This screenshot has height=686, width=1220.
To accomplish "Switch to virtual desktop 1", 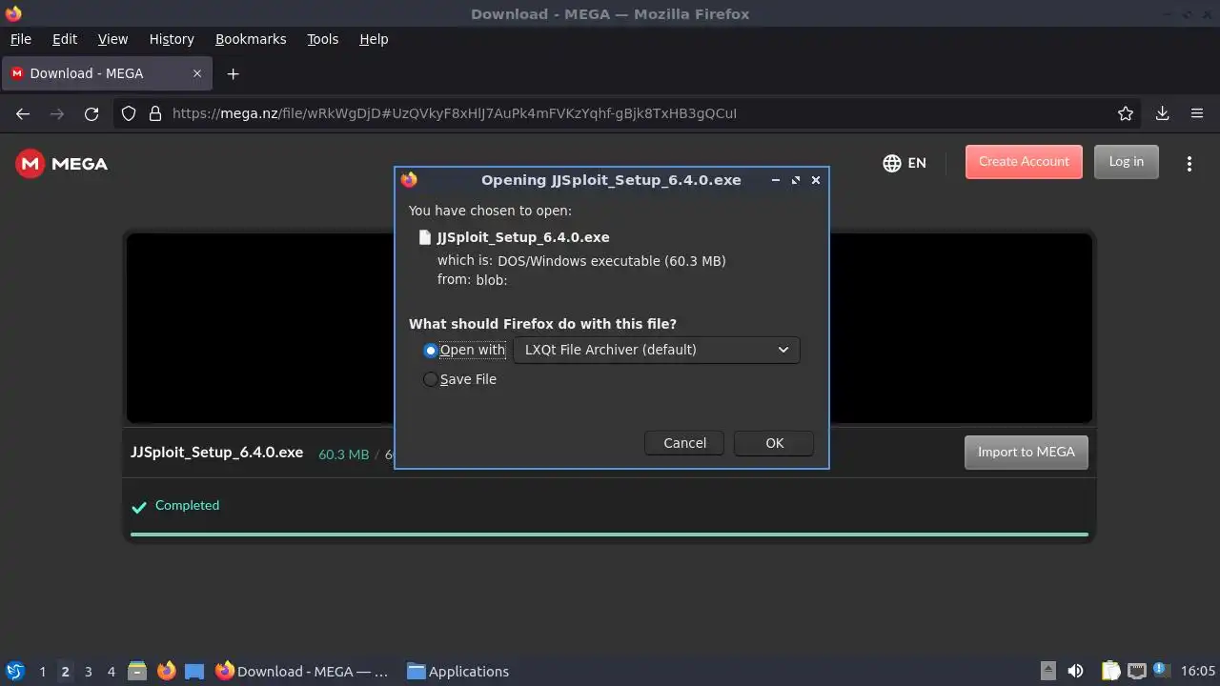I will pyautogui.click(x=42, y=671).
